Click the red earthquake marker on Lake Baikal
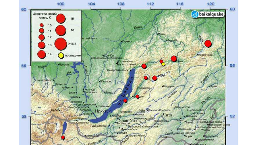This screenshot has width=257, height=145. pyautogui.click(x=125, y=100)
